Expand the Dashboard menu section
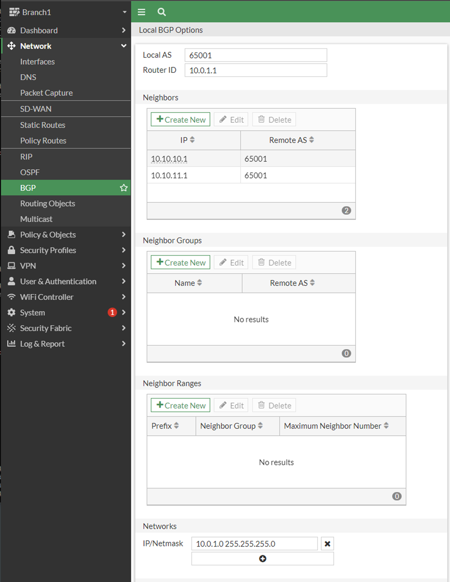 coord(66,30)
